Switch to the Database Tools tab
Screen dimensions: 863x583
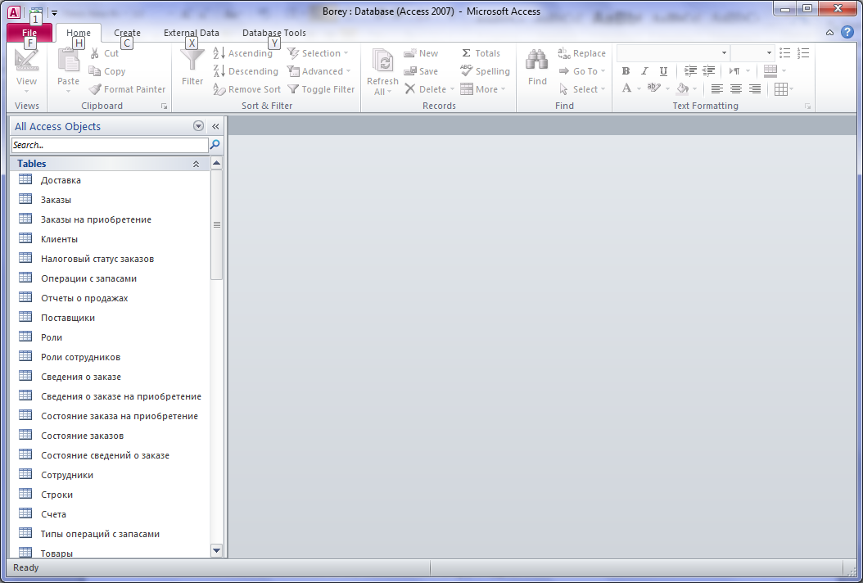(274, 33)
